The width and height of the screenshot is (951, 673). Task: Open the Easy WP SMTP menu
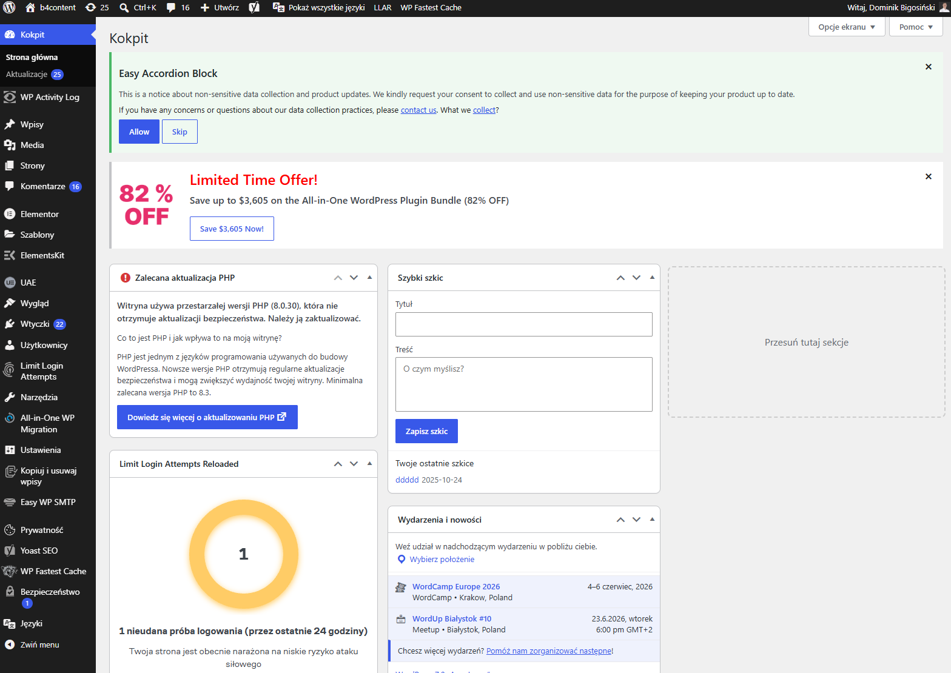tap(48, 502)
